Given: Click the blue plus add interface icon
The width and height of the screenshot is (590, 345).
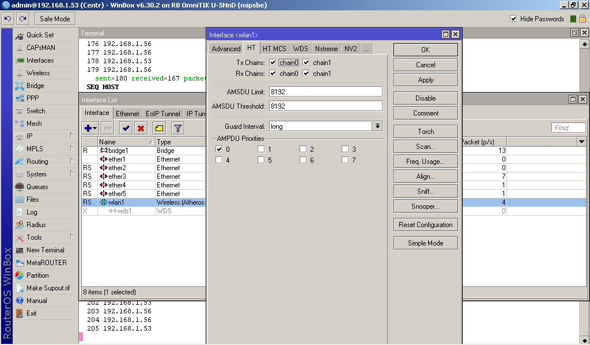Looking at the screenshot, I should click(90, 128).
